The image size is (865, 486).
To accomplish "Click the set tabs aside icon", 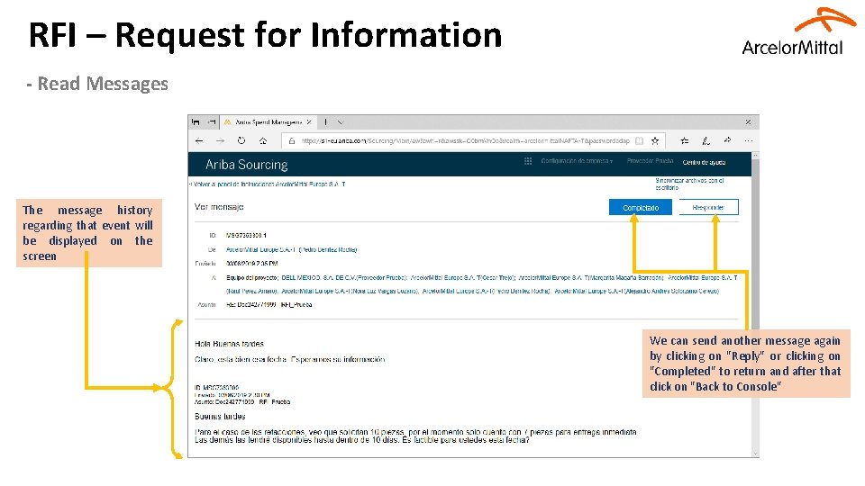I will (x=212, y=122).
